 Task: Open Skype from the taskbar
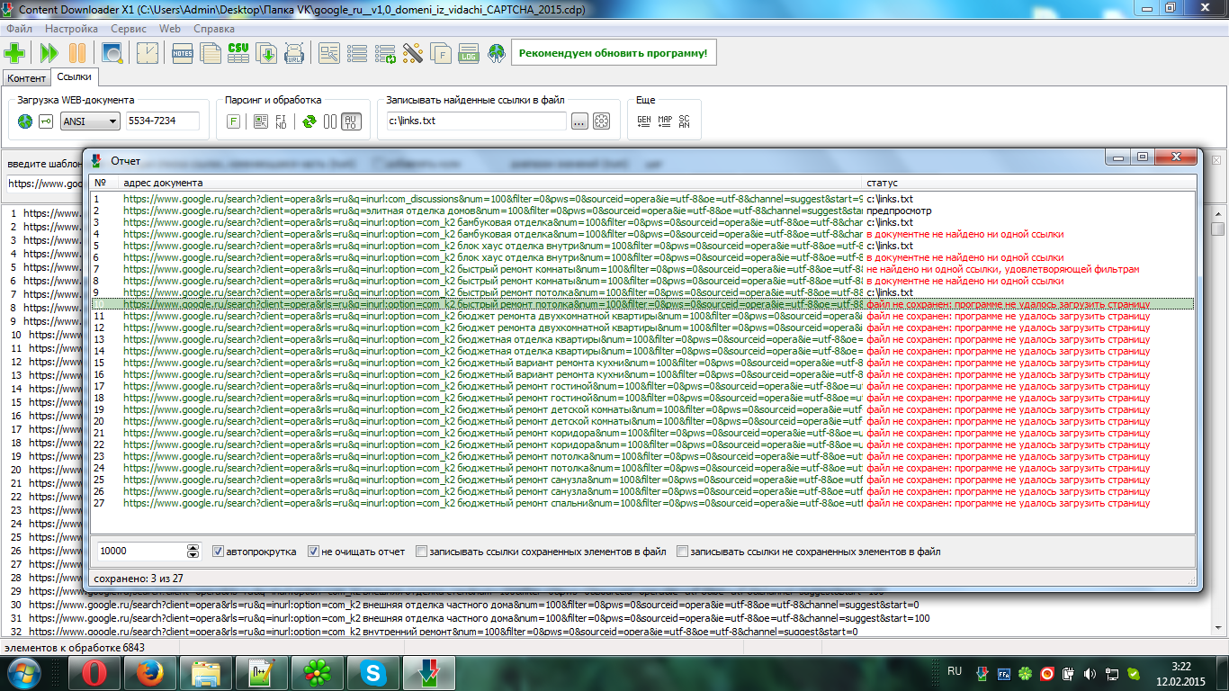point(372,672)
